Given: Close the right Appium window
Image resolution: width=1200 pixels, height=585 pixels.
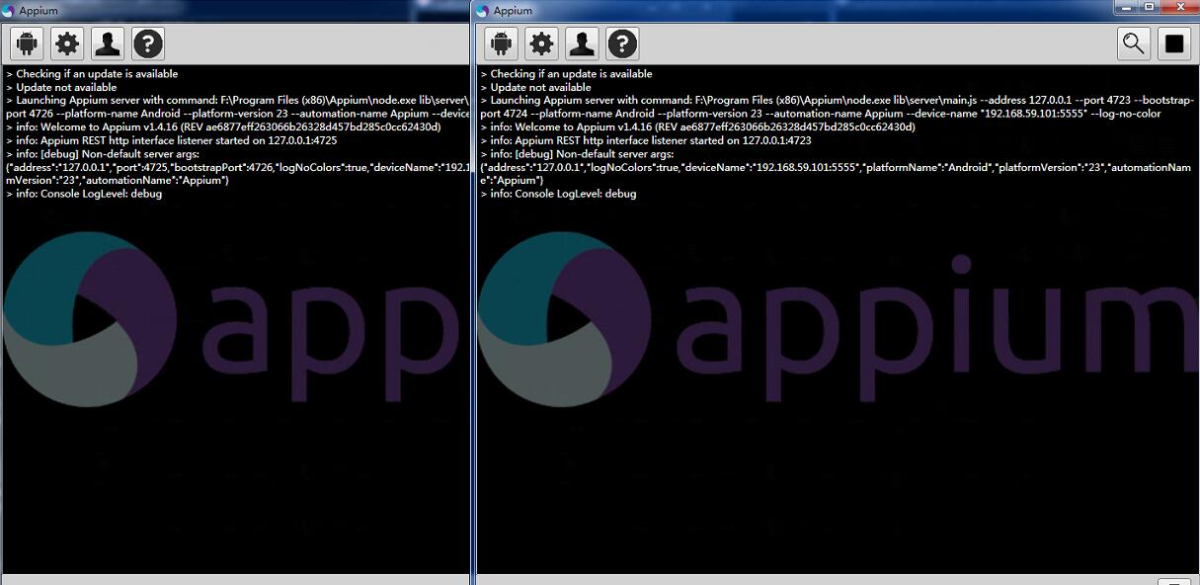Looking at the screenshot, I should click(1178, 7).
